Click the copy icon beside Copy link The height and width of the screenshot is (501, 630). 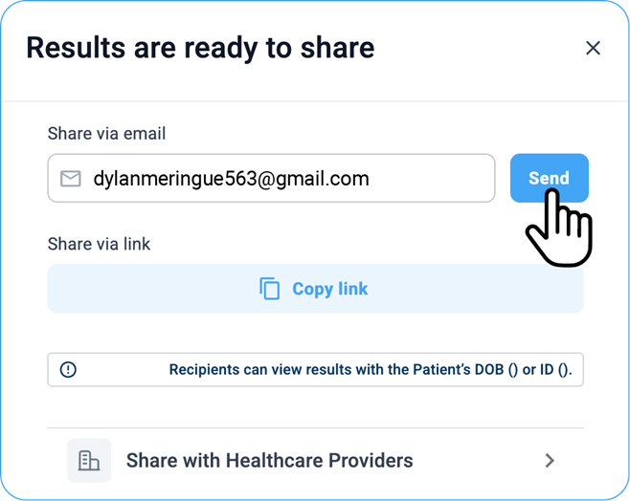click(x=270, y=289)
